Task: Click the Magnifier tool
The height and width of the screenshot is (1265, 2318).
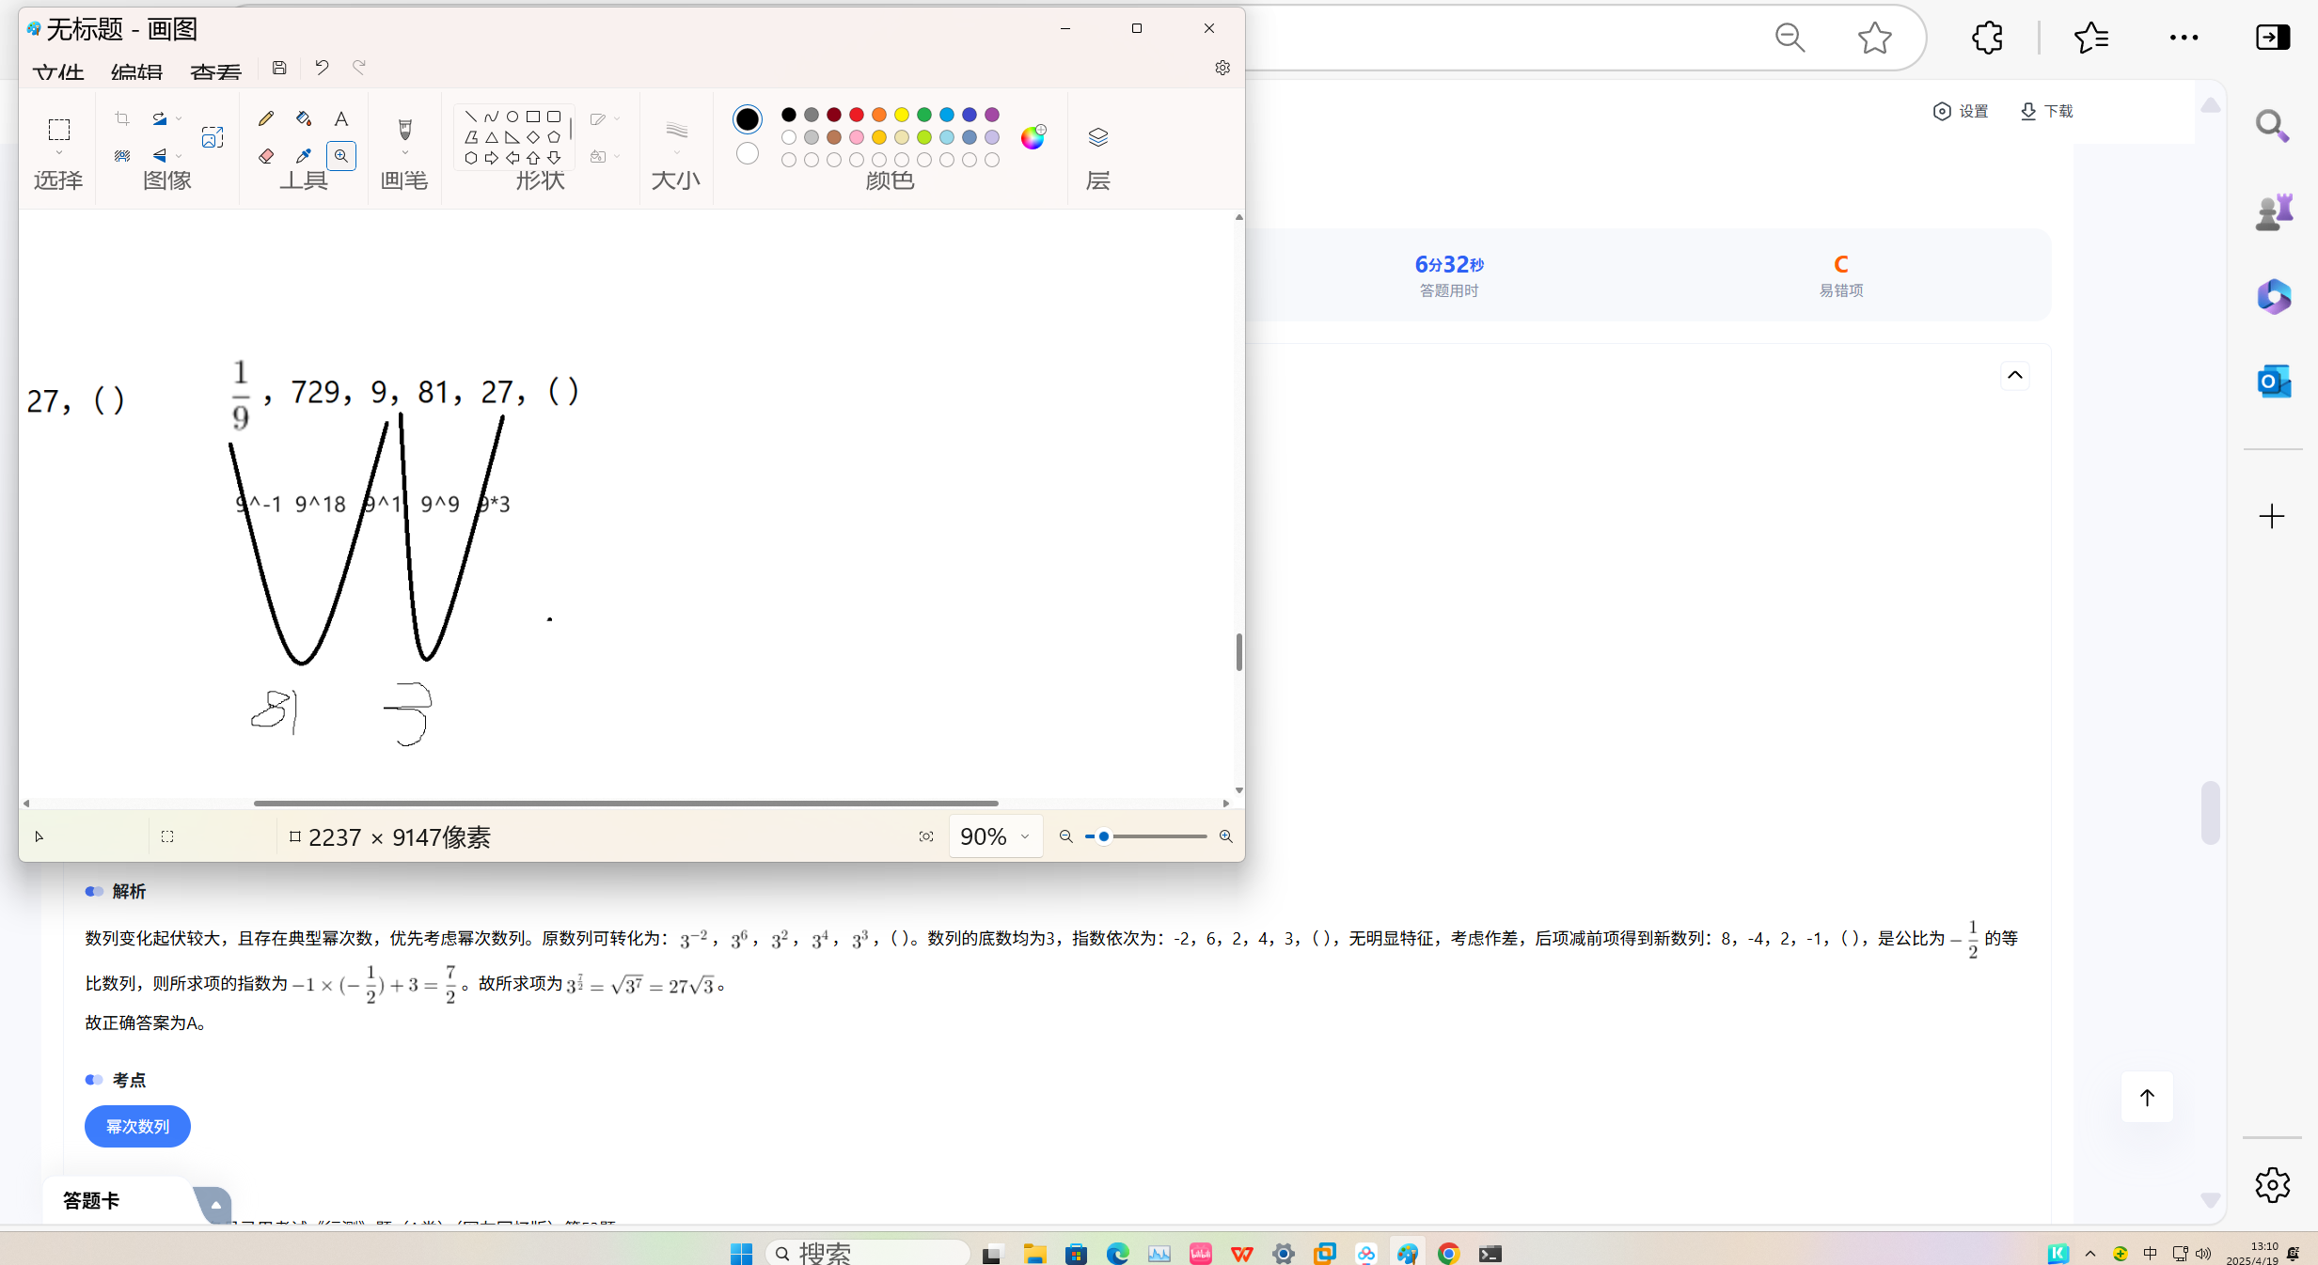Action: [341, 156]
